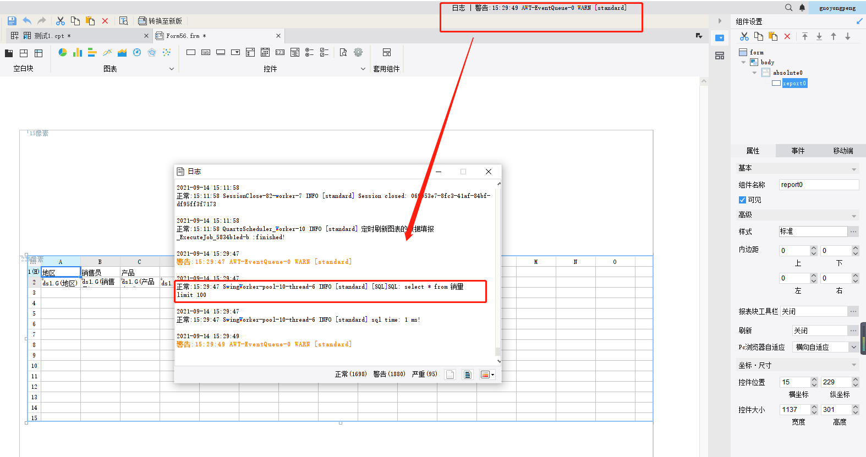
Task: Insert a line chart component
Action: tap(107, 52)
